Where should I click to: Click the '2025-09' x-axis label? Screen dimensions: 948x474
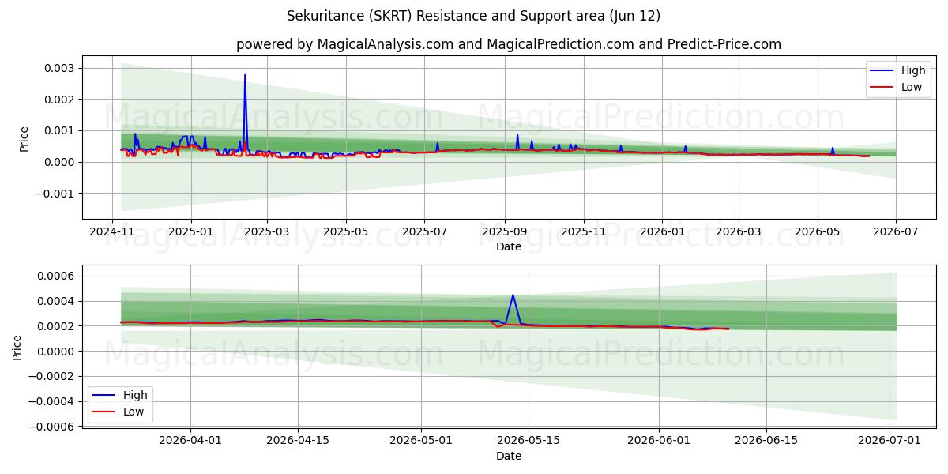coord(504,231)
